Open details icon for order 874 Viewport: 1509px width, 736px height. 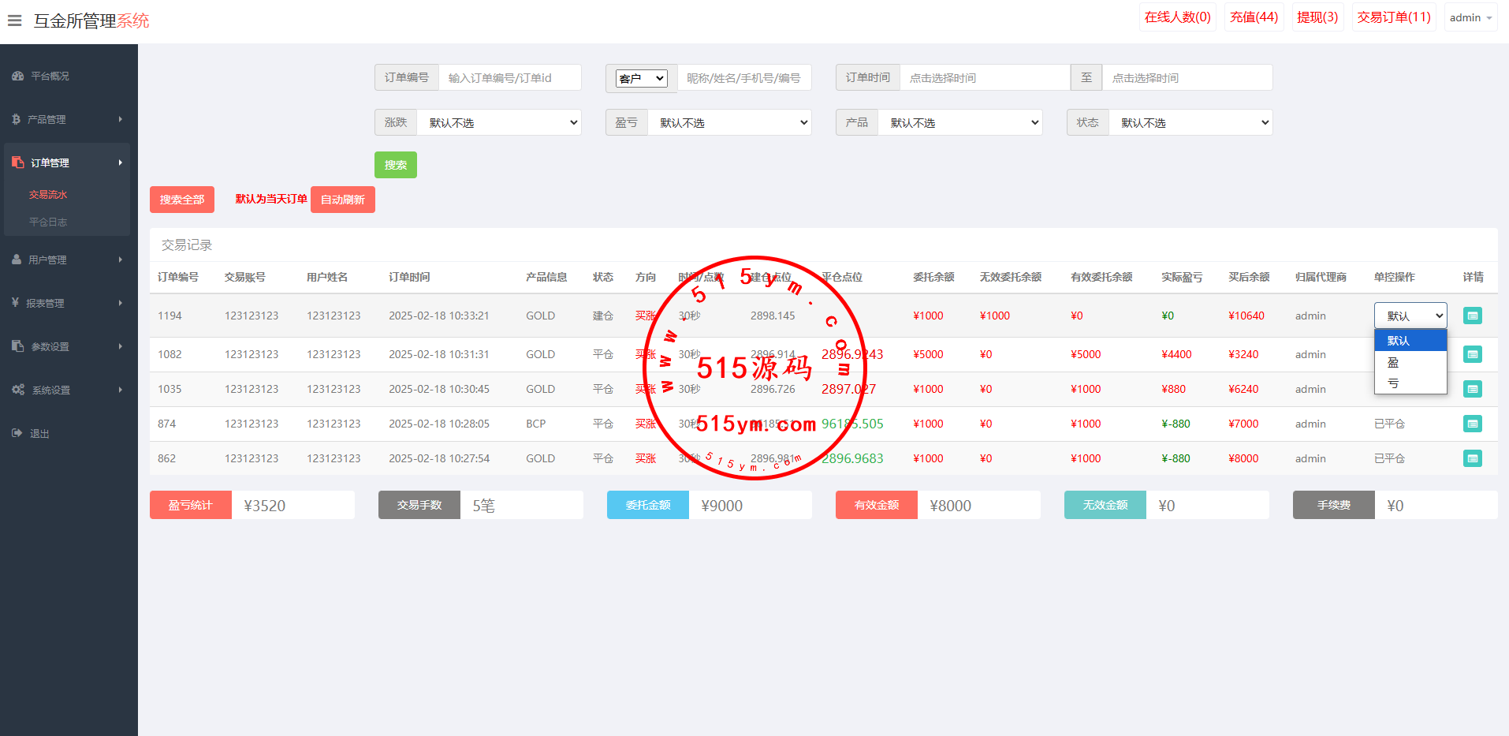(x=1472, y=424)
